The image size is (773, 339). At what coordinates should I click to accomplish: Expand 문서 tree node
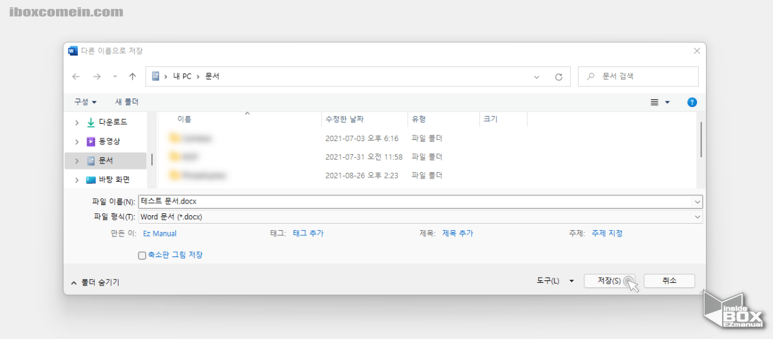[x=77, y=160]
